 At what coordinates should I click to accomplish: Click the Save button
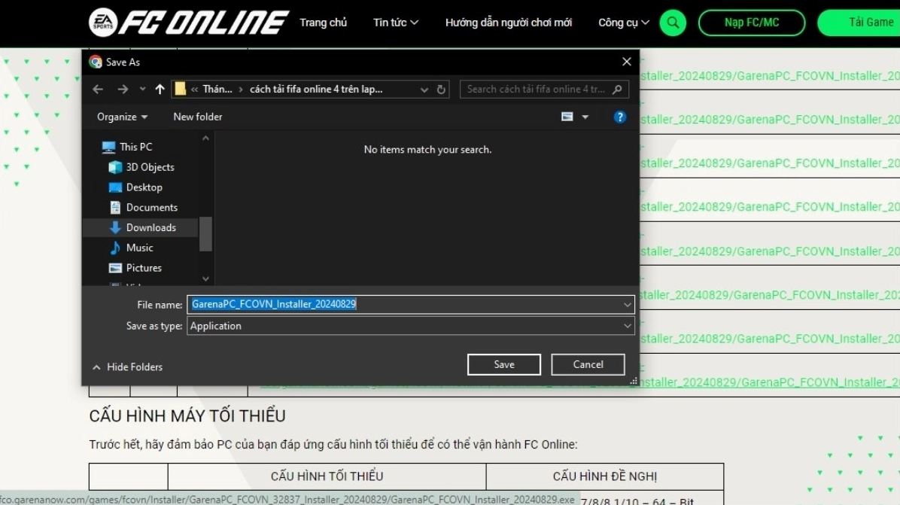point(503,364)
